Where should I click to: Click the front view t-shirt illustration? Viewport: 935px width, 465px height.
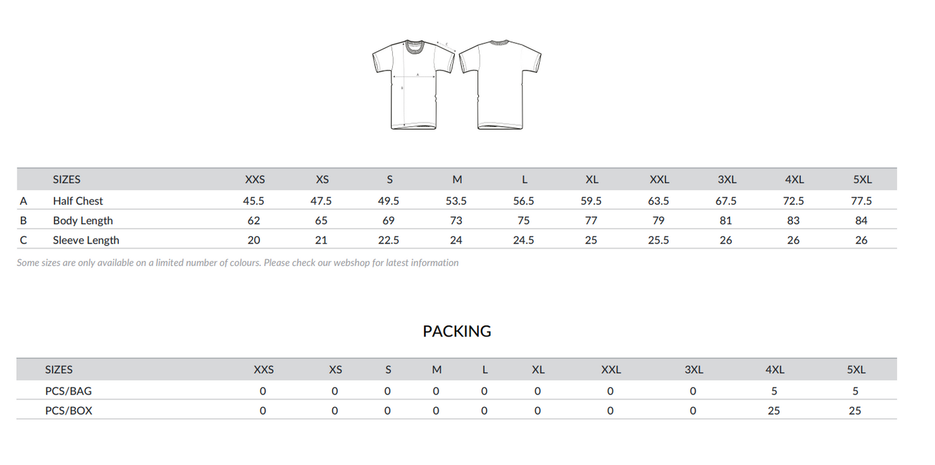tap(414, 84)
